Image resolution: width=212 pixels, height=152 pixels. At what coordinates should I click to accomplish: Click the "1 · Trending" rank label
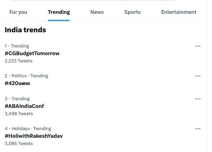pos(17,46)
